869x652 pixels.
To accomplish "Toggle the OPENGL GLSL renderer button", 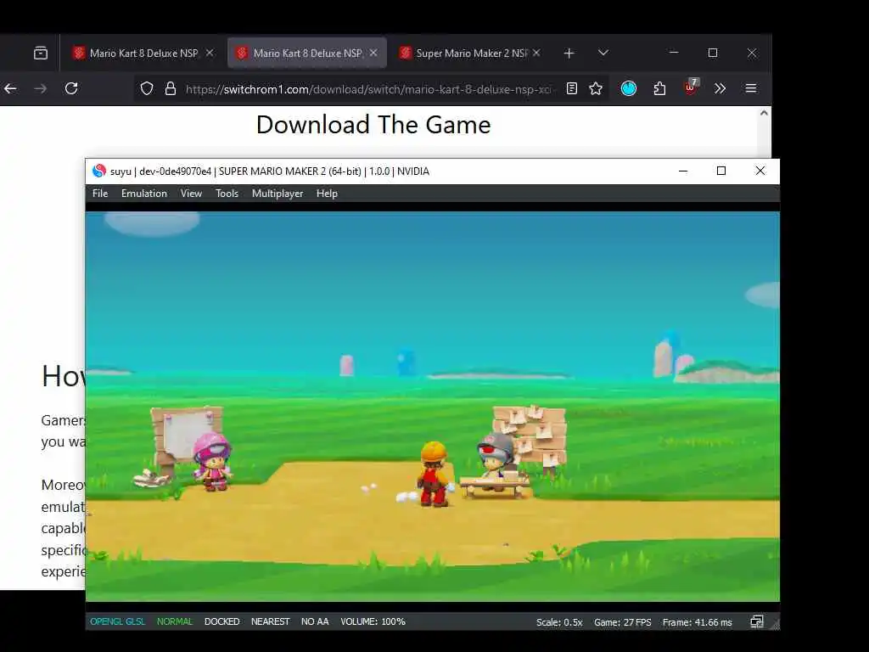I will pos(117,621).
